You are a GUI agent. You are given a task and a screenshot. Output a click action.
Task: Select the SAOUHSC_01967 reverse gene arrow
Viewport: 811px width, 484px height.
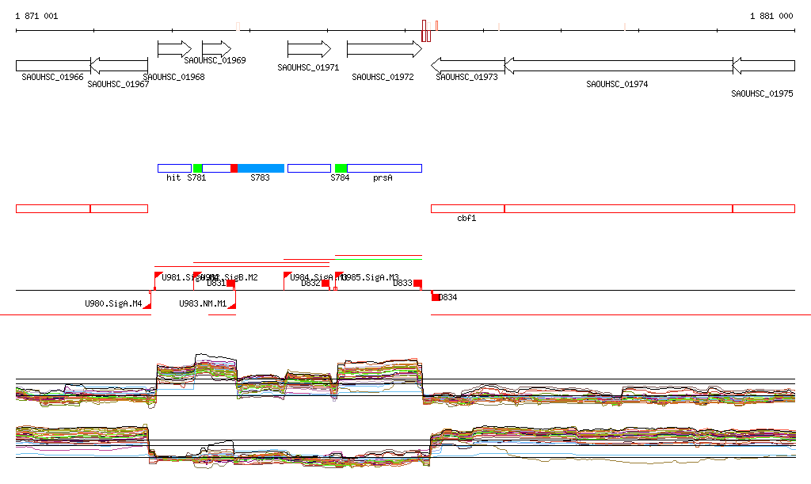point(119,66)
